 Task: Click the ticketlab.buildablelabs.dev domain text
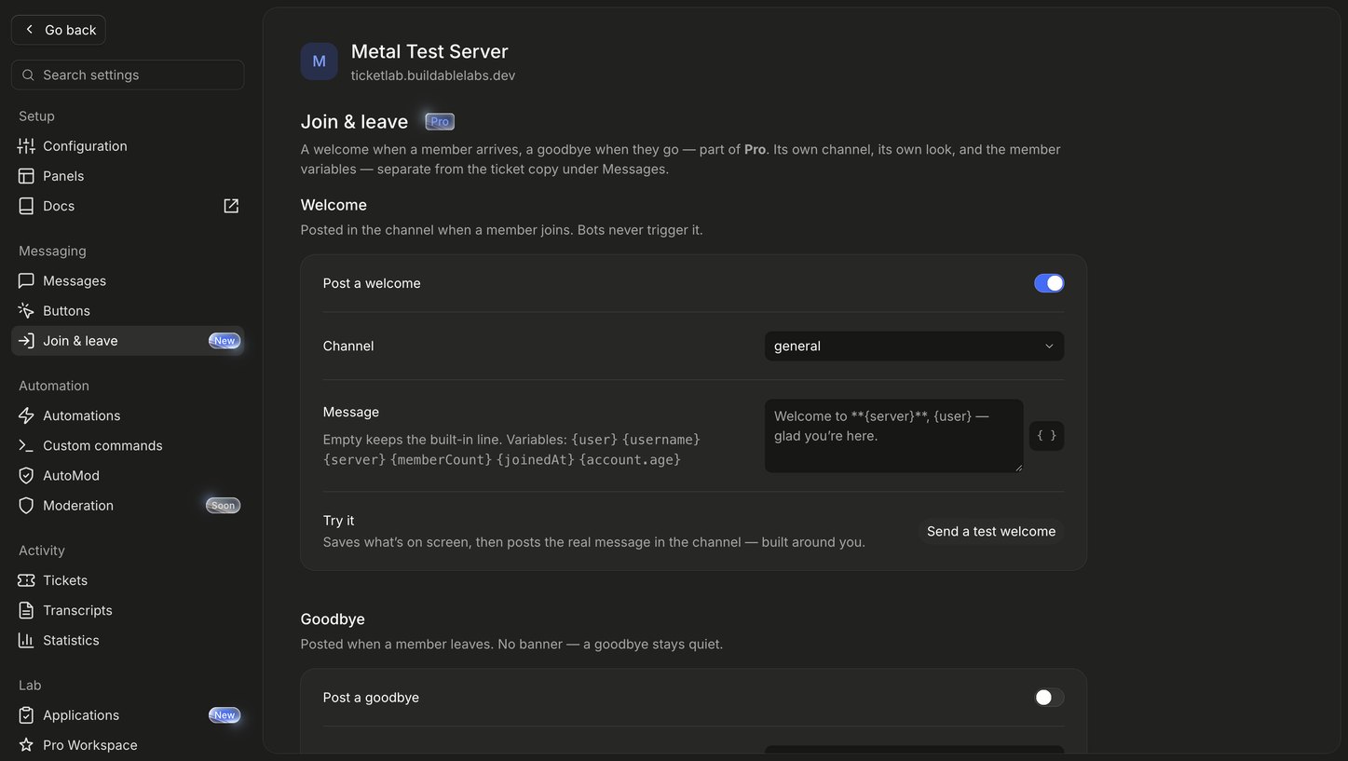point(433,75)
